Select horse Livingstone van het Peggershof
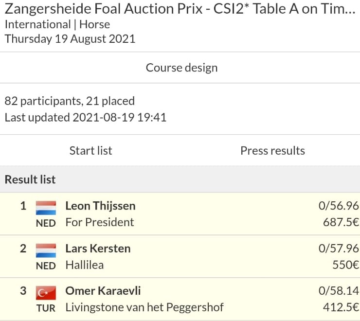The width and height of the screenshot is (360, 321). click(144, 307)
